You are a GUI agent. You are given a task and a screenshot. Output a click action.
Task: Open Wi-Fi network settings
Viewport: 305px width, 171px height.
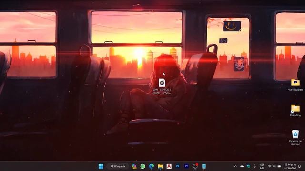click(x=270, y=166)
